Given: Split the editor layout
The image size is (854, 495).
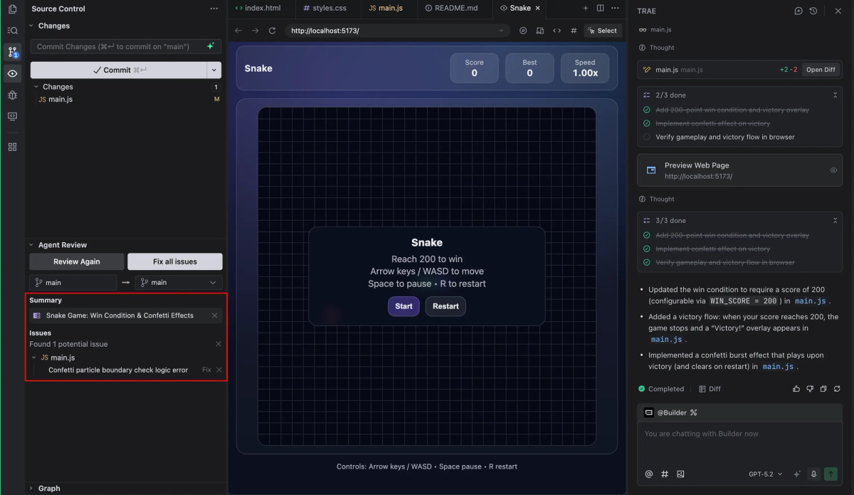Looking at the screenshot, I should [600, 8].
